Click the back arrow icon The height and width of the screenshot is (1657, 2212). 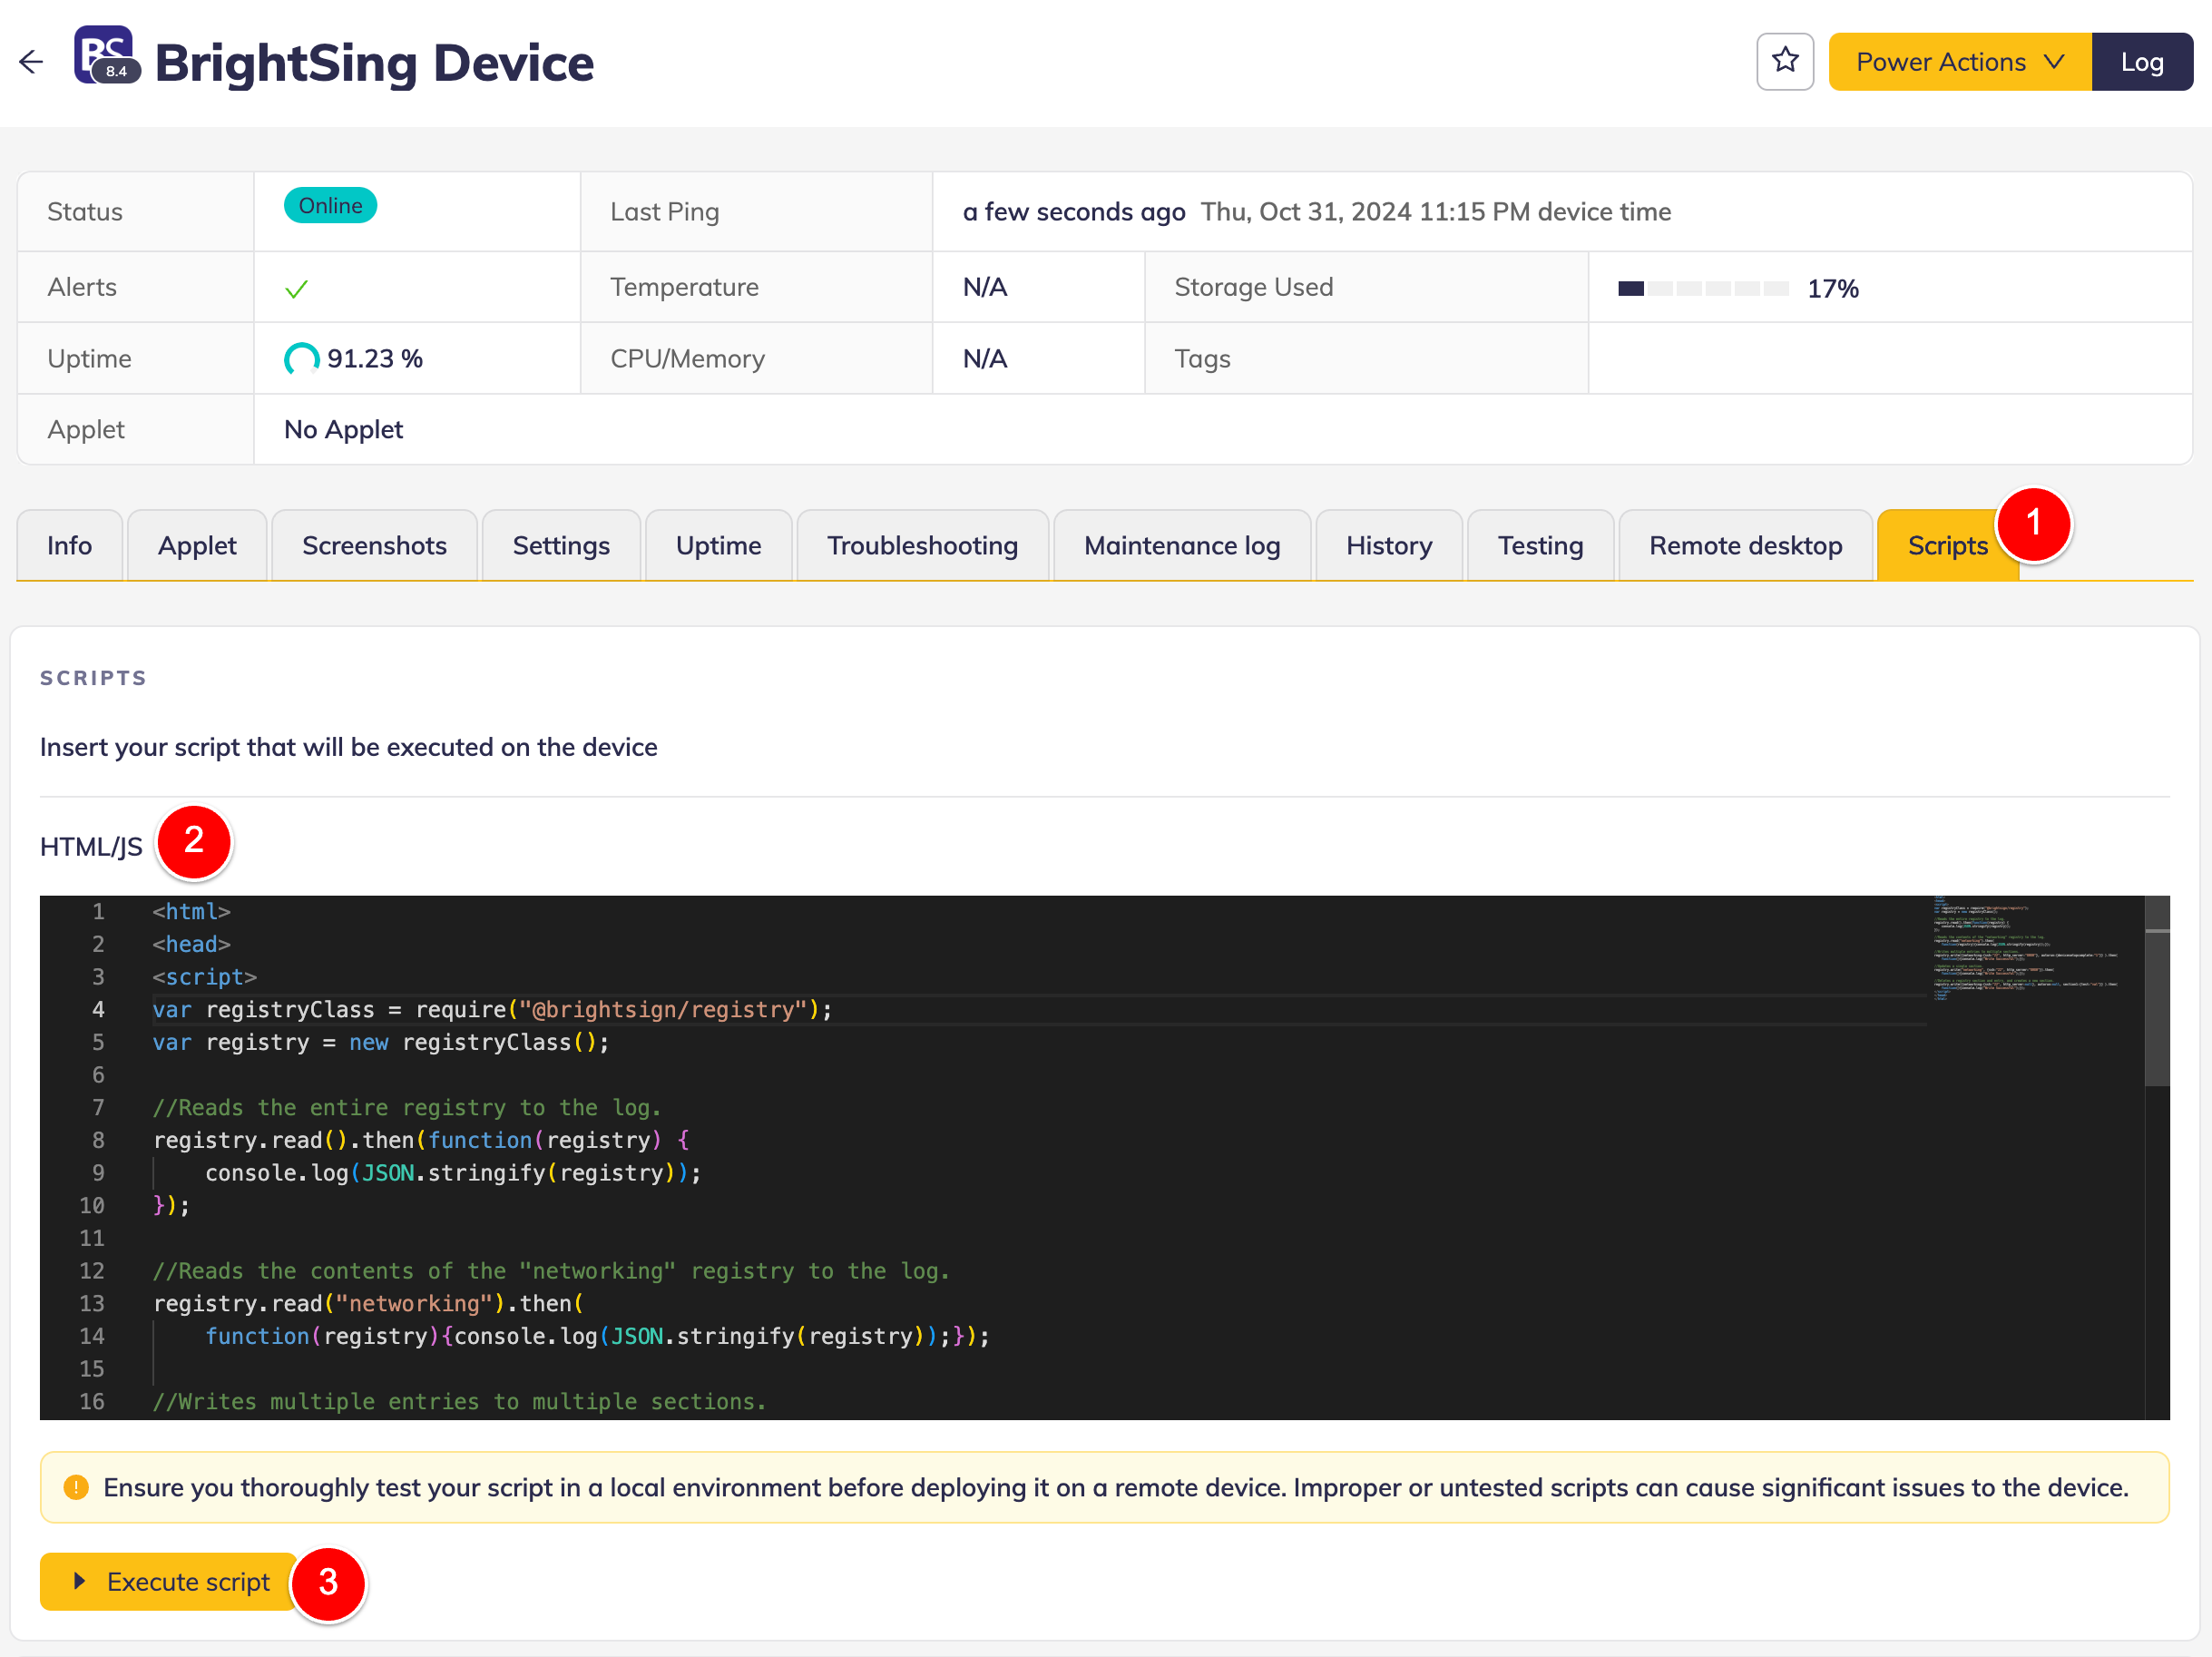[x=31, y=62]
